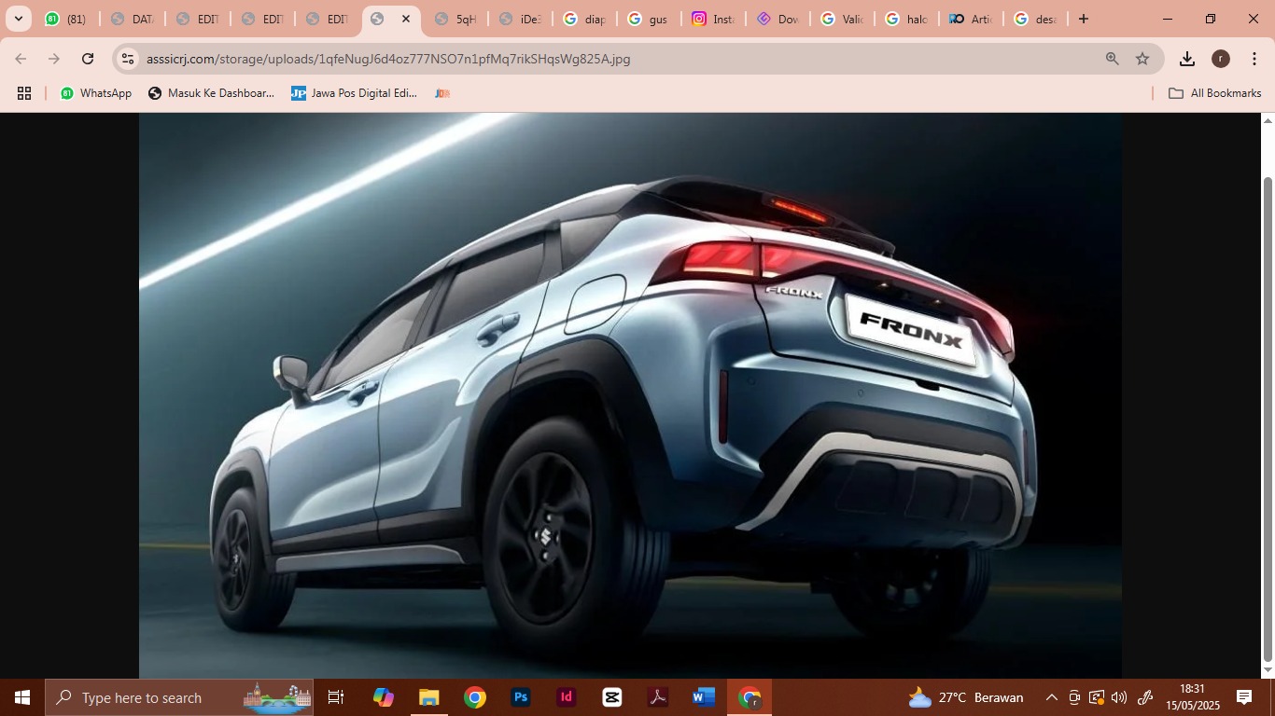
Task: Open the active Chrome profile window icon
Action: 750,697
